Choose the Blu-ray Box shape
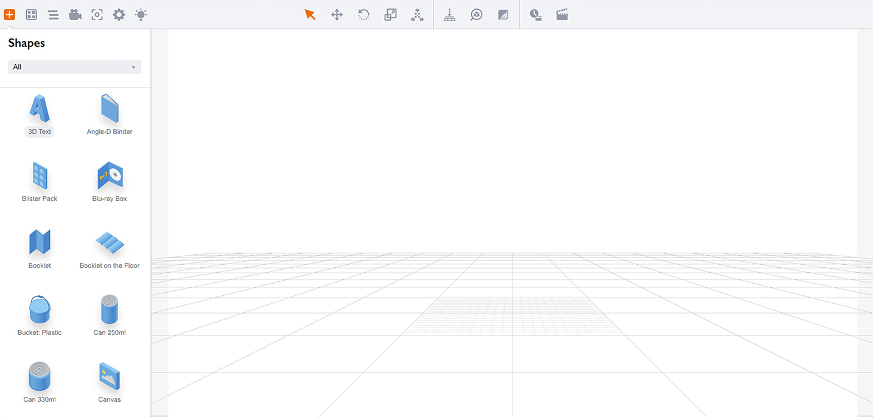The height and width of the screenshot is (417, 873). pos(109,177)
